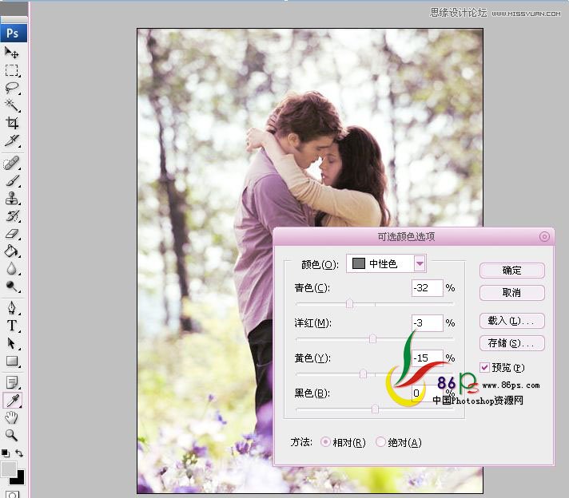Confirm with the 确定 button
Viewport: 569px width, 498px height.
point(512,271)
